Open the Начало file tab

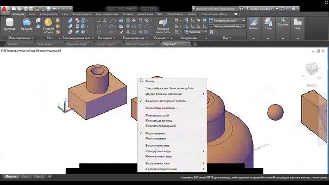13,44
